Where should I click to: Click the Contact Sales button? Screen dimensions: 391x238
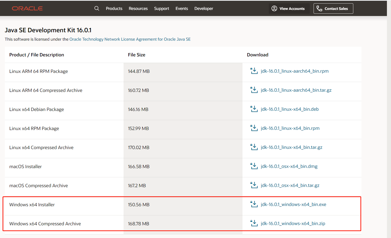click(333, 8)
